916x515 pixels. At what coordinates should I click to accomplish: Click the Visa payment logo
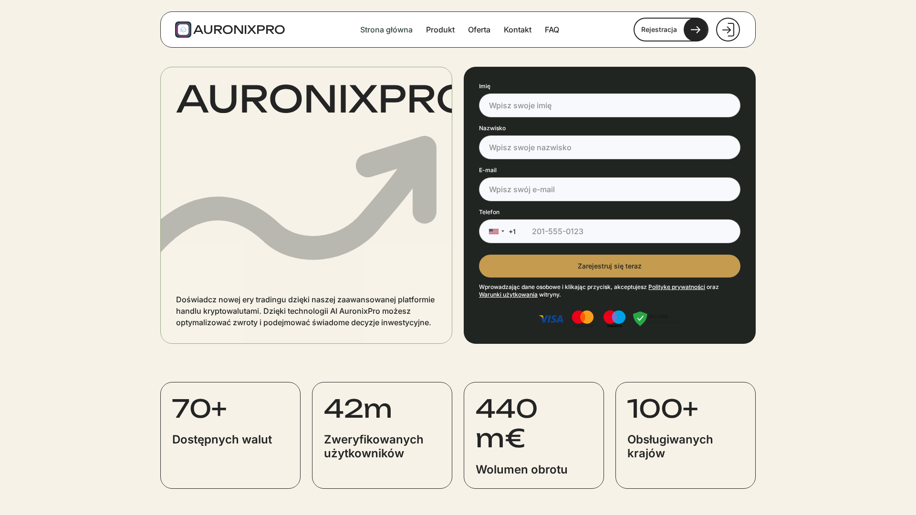click(x=551, y=319)
